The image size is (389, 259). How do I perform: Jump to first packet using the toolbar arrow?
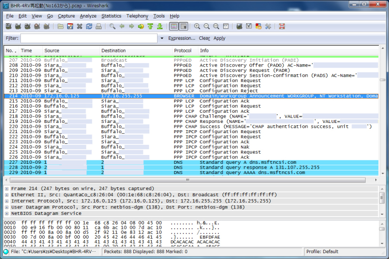click(x=150, y=26)
